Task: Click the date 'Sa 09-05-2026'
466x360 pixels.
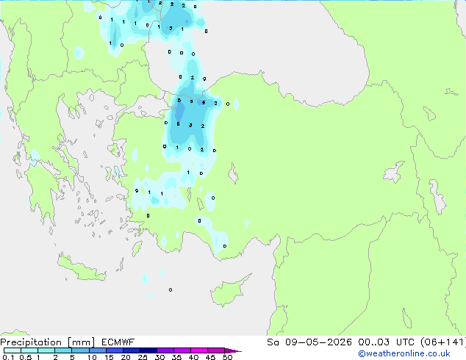Action: point(309,342)
